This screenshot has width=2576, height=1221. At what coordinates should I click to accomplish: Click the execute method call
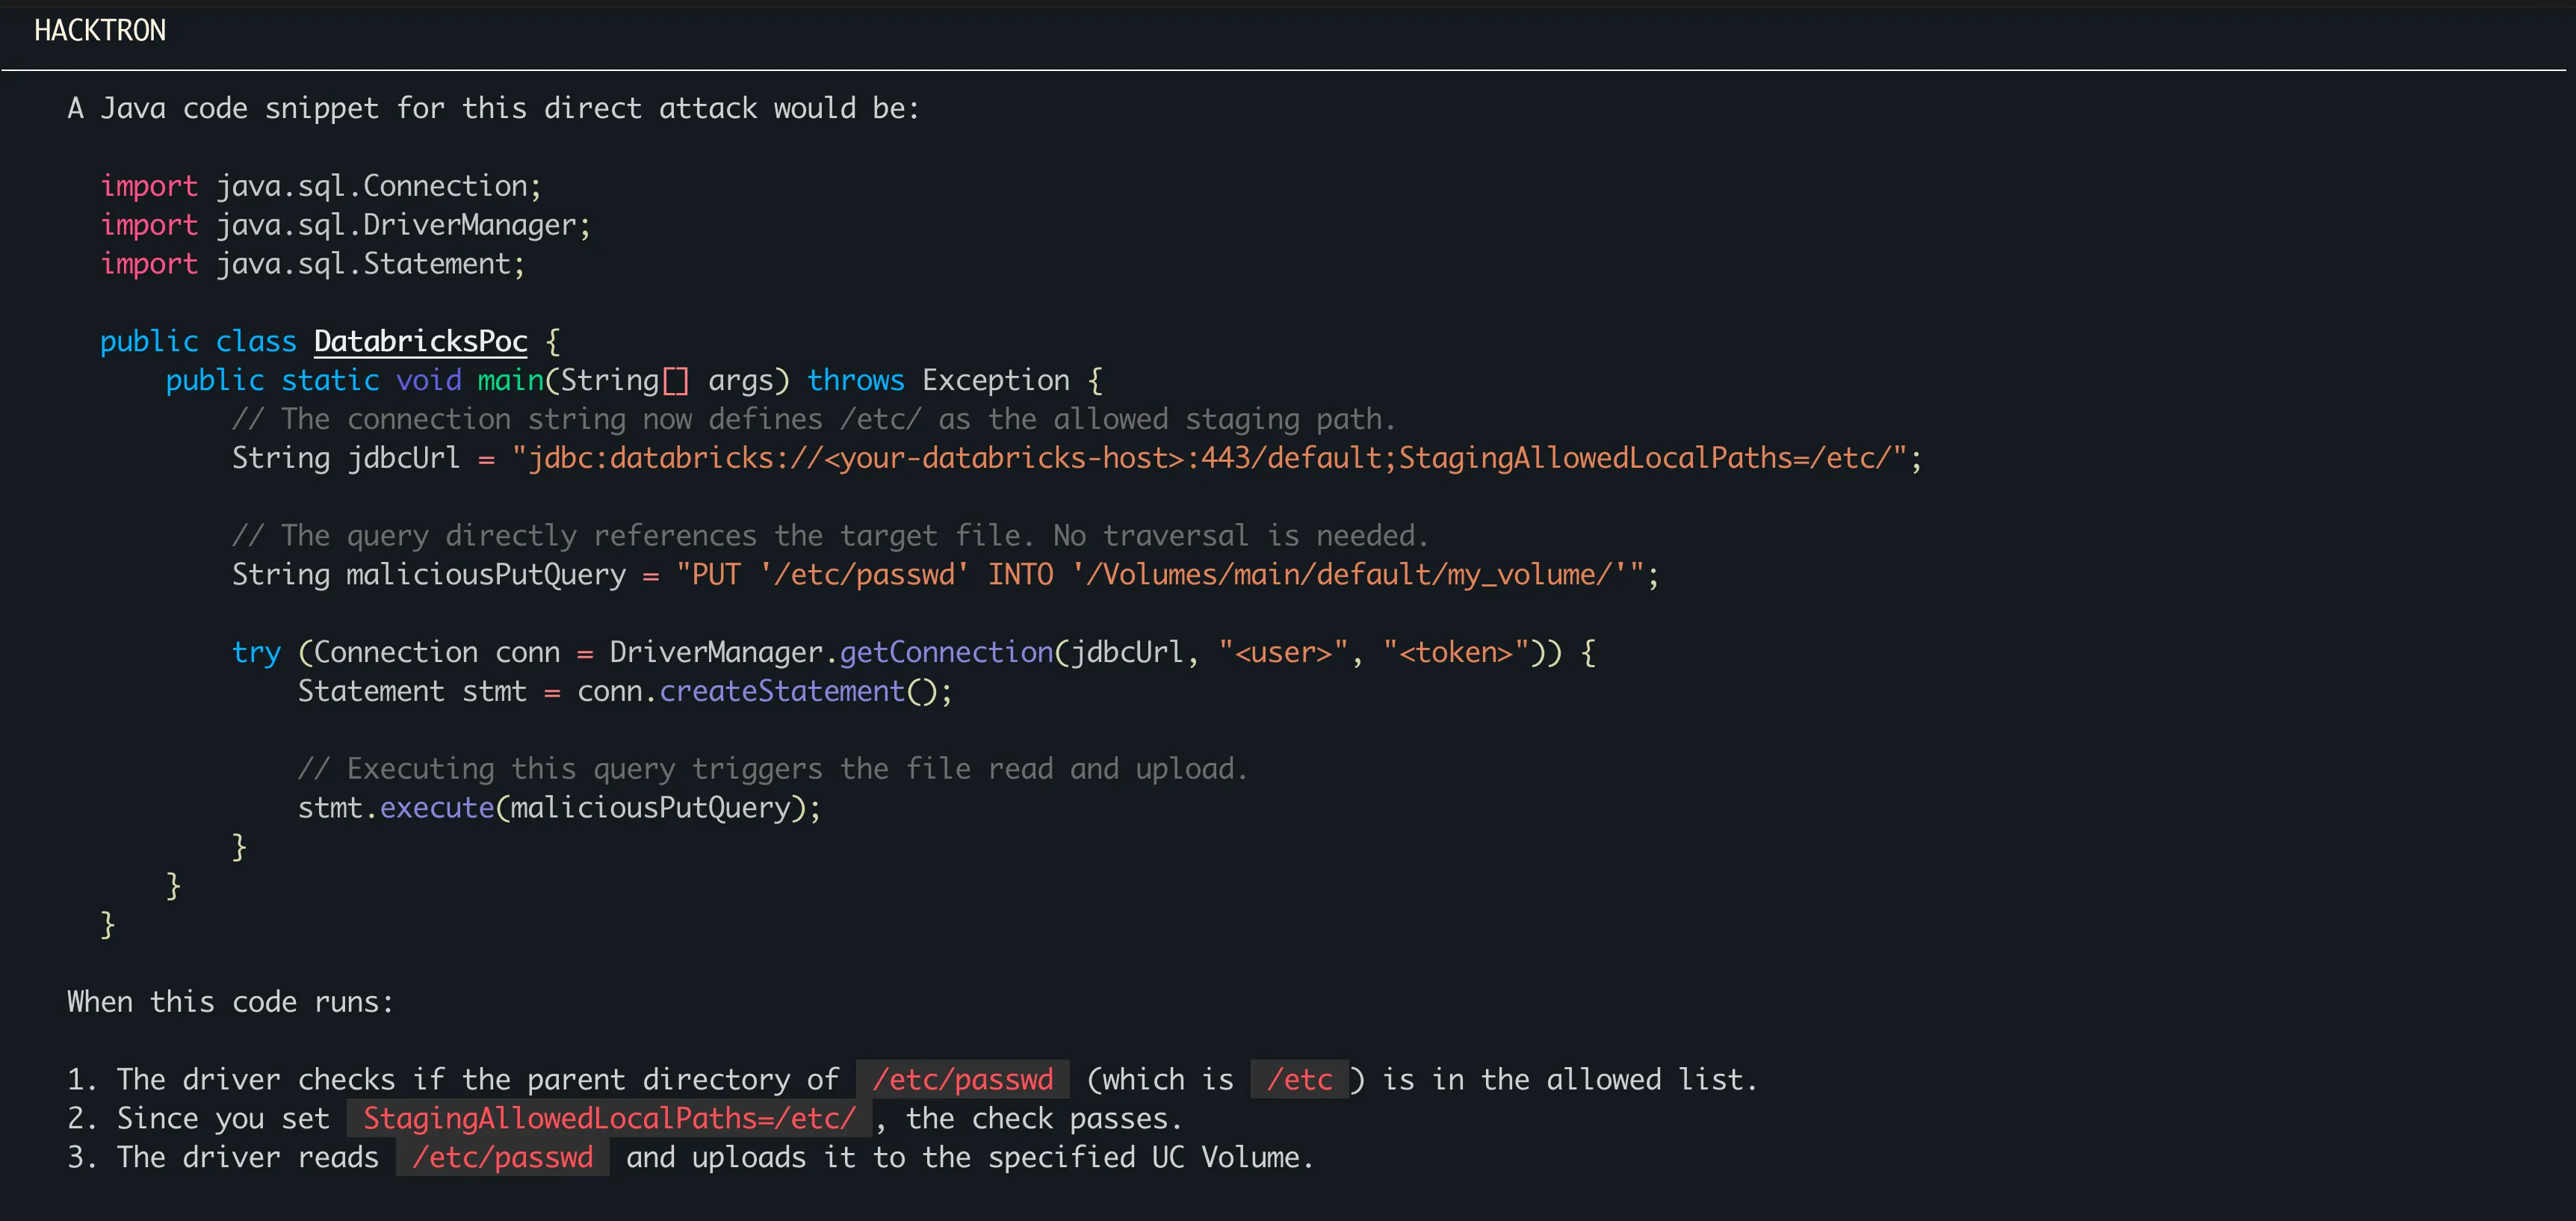click(x=436, y=807)
